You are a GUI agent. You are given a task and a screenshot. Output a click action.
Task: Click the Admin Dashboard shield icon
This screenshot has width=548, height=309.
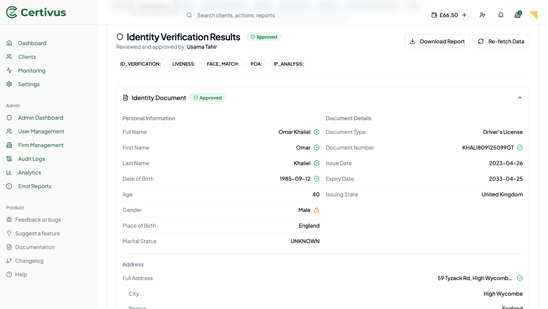[x=9, y=118]
